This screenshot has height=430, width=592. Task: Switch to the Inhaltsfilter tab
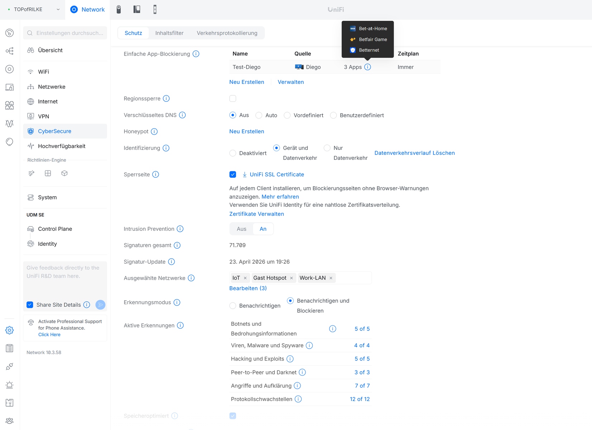169,33
